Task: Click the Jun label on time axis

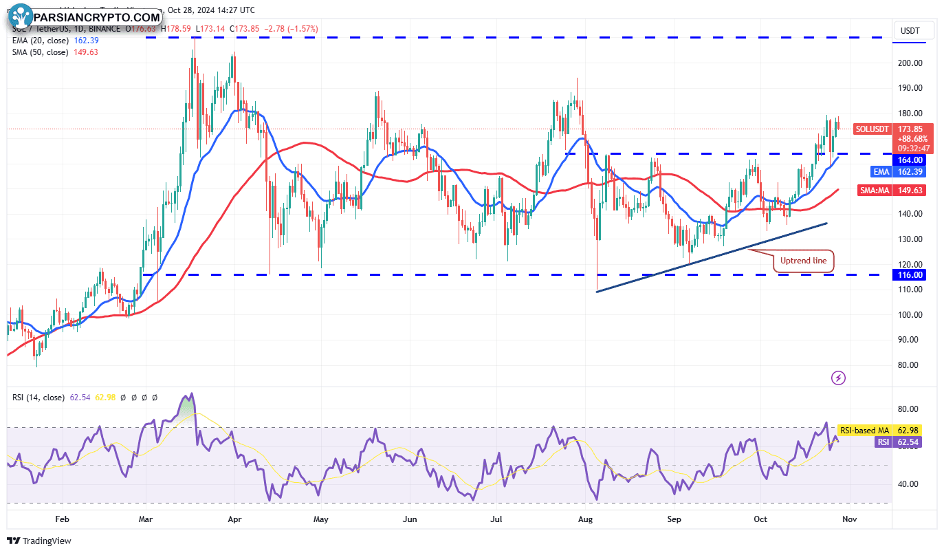Action: 410,519
